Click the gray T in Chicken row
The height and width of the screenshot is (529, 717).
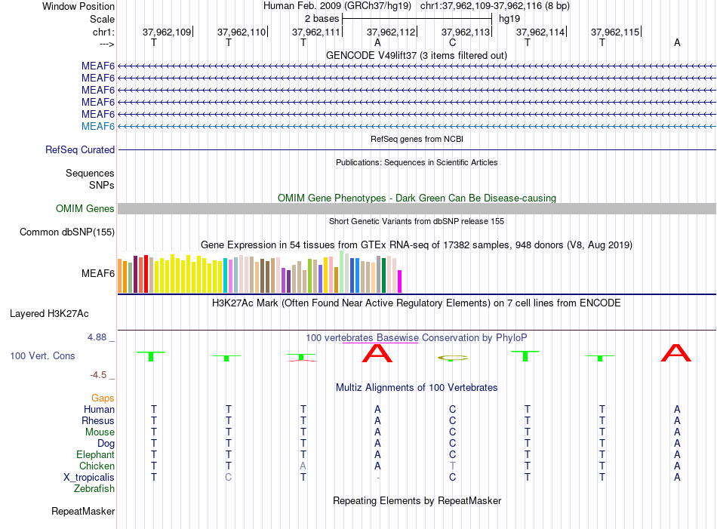(x=452, y=466)
